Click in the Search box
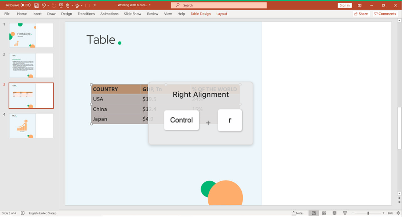Screen dimensions: 402x217 point(219,5)
